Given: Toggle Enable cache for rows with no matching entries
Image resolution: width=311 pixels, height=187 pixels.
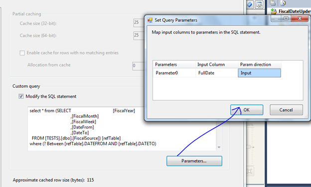Looking at the screenshot, I should coord(22,53).
